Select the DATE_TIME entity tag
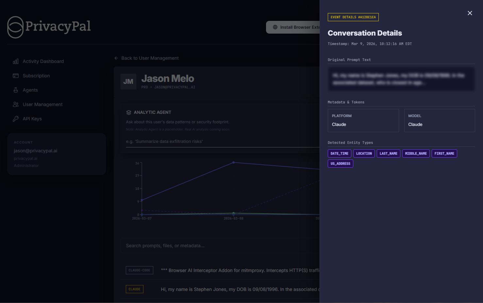The height and width of the screenshot is (303, 483). pyautogui.click(x=339, y=154)
